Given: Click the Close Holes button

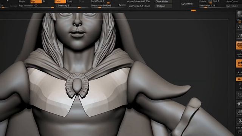Looking at the screenshot, I should coord(164,2).
